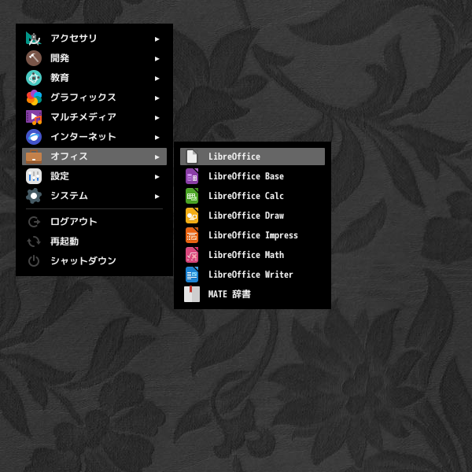Launch LibreOffice Base
Screen dimensions: 472x472
click(253, 176)
